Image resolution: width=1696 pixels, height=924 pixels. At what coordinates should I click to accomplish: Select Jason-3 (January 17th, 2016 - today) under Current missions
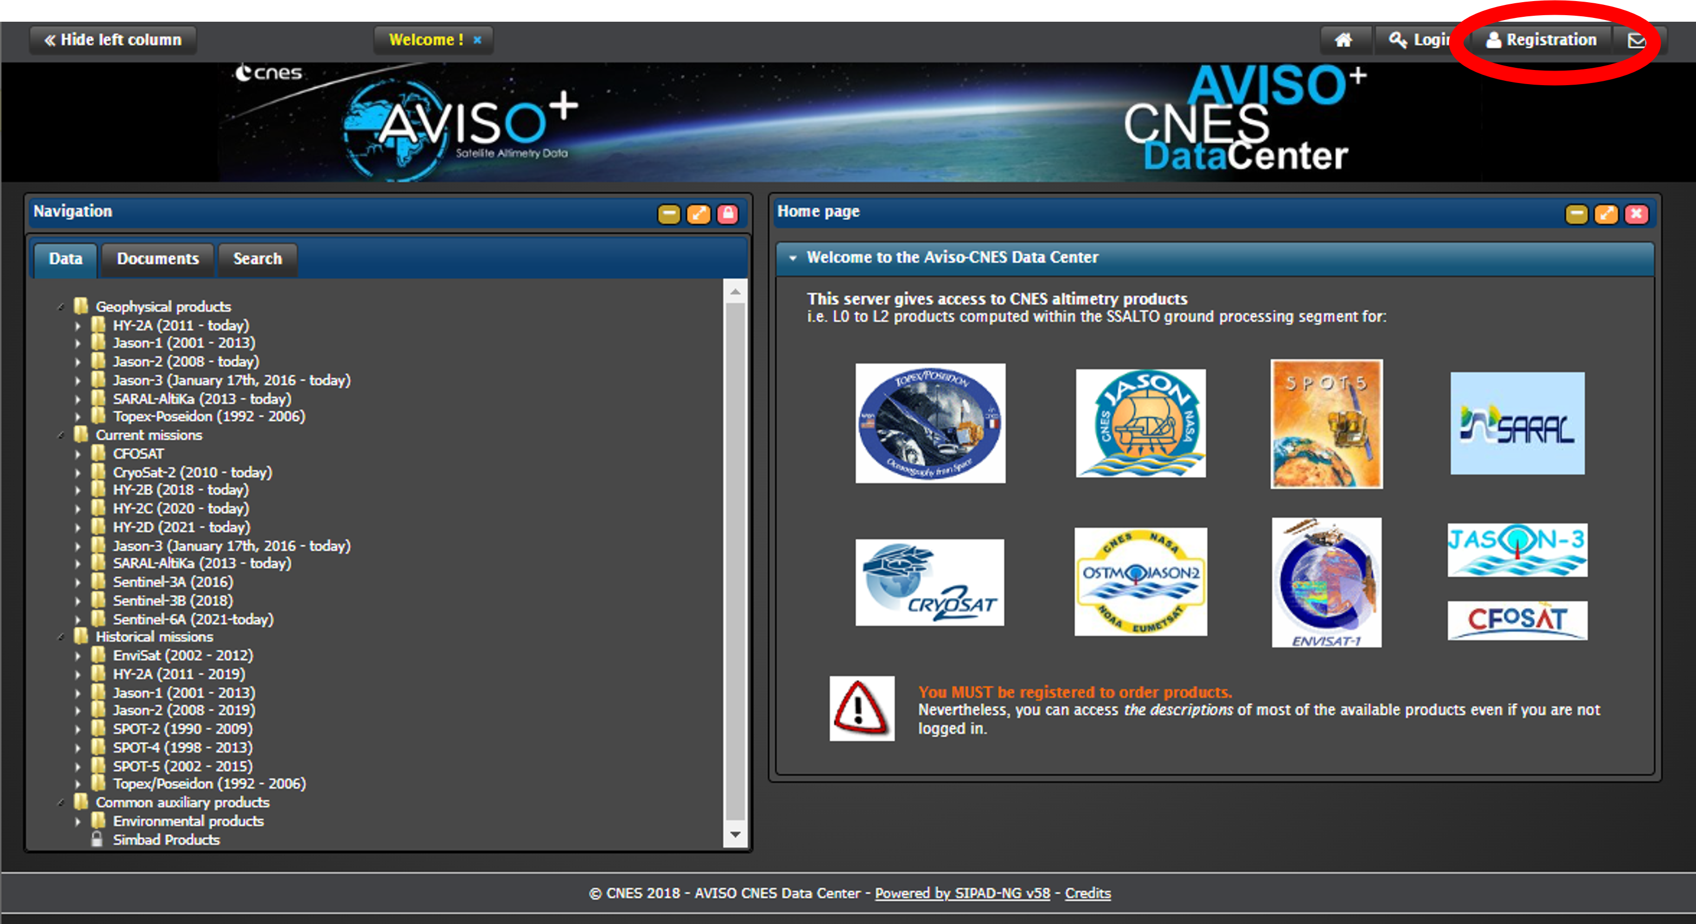[232, 546]
